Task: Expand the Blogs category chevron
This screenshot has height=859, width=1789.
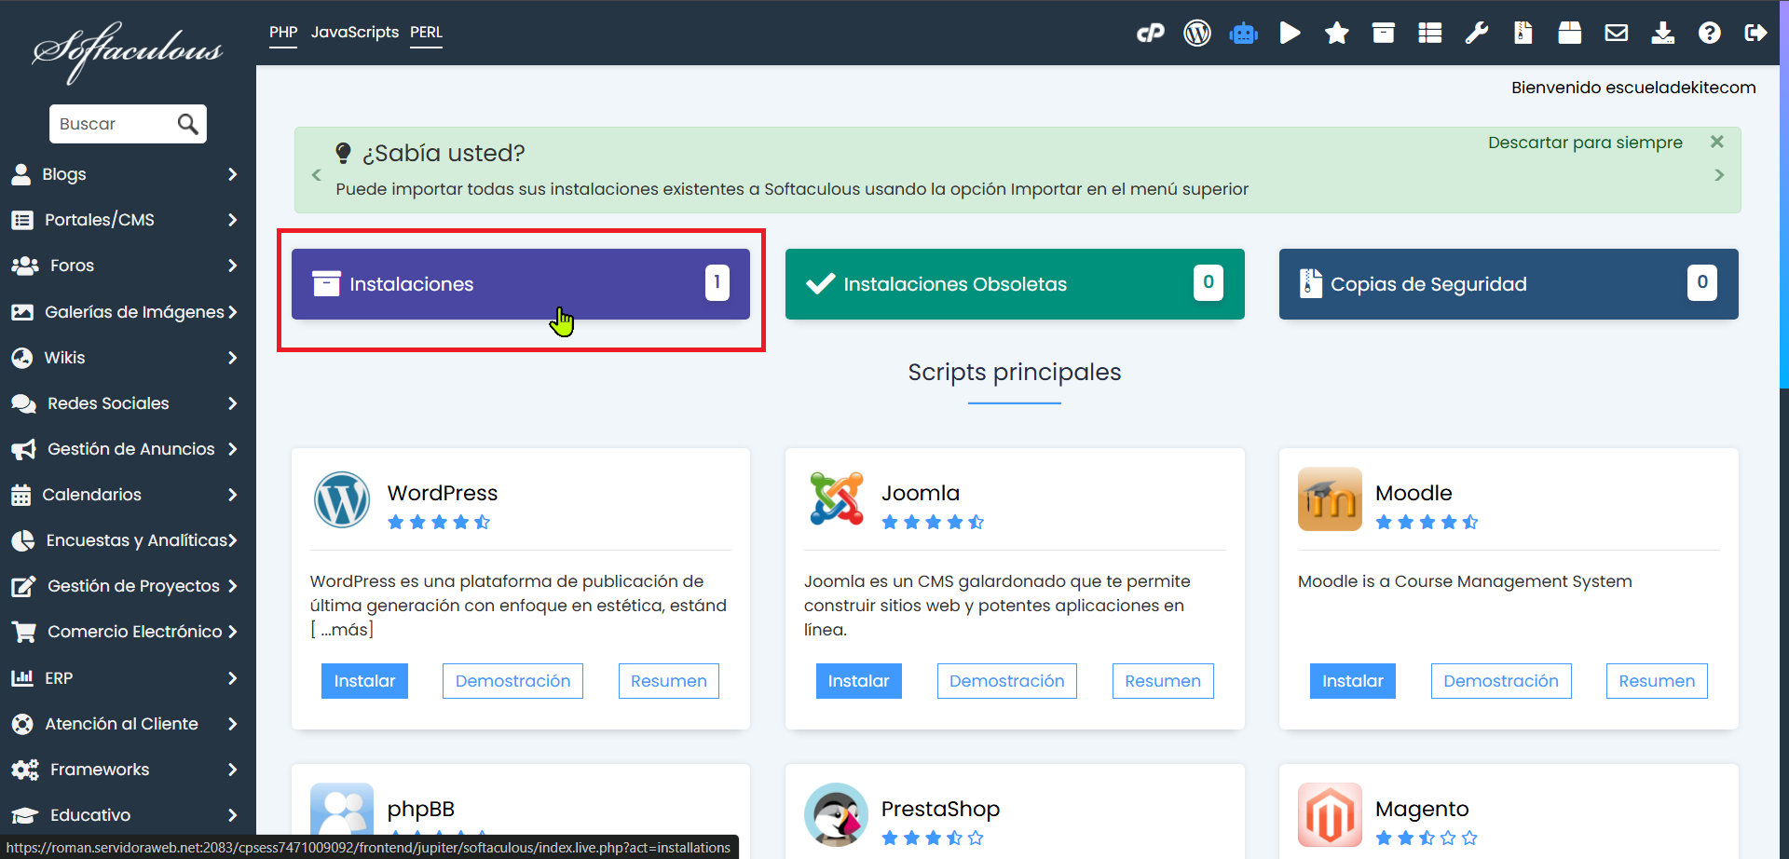Action: click(x=232, y=174)
